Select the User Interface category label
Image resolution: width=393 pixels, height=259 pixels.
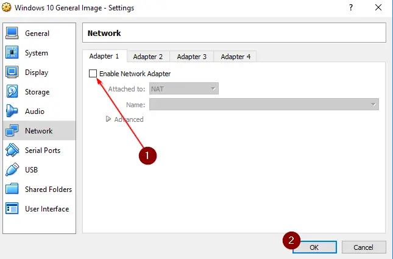47,209
